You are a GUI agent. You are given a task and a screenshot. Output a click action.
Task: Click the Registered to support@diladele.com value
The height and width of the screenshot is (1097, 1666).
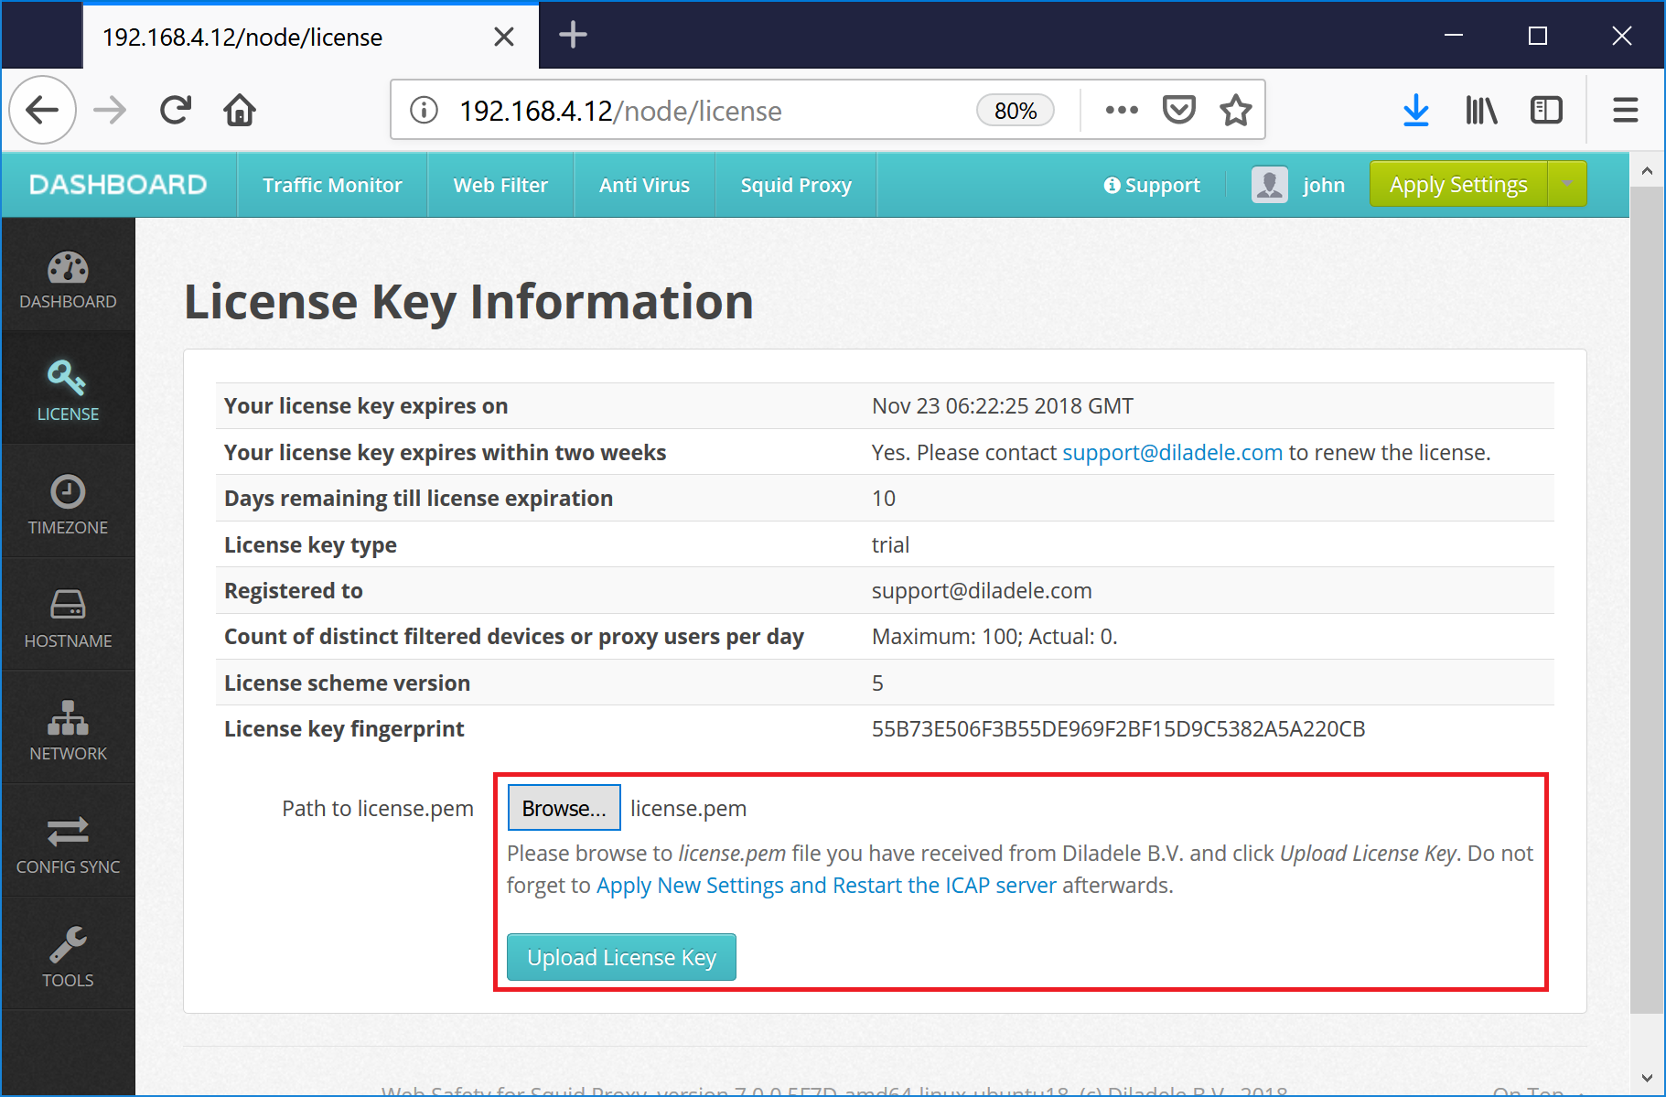pos(982,590)
